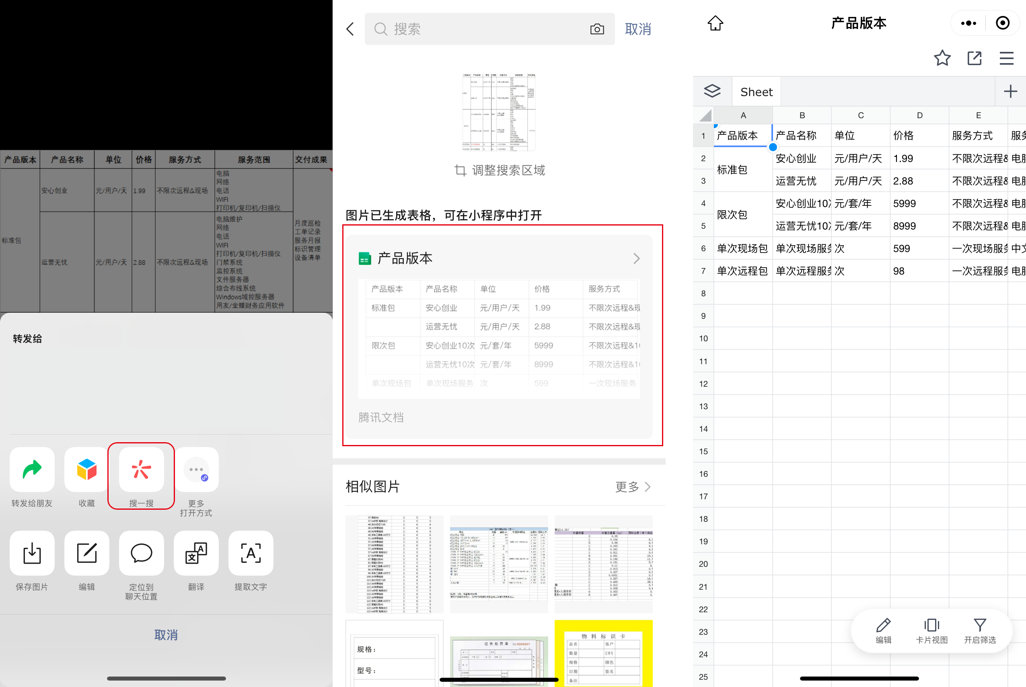This screenshot has height=687, width=1026.
Task: Tap 调整搜索区域 to adjust crop
Action: pyautogui.click(x=500, y=170)
